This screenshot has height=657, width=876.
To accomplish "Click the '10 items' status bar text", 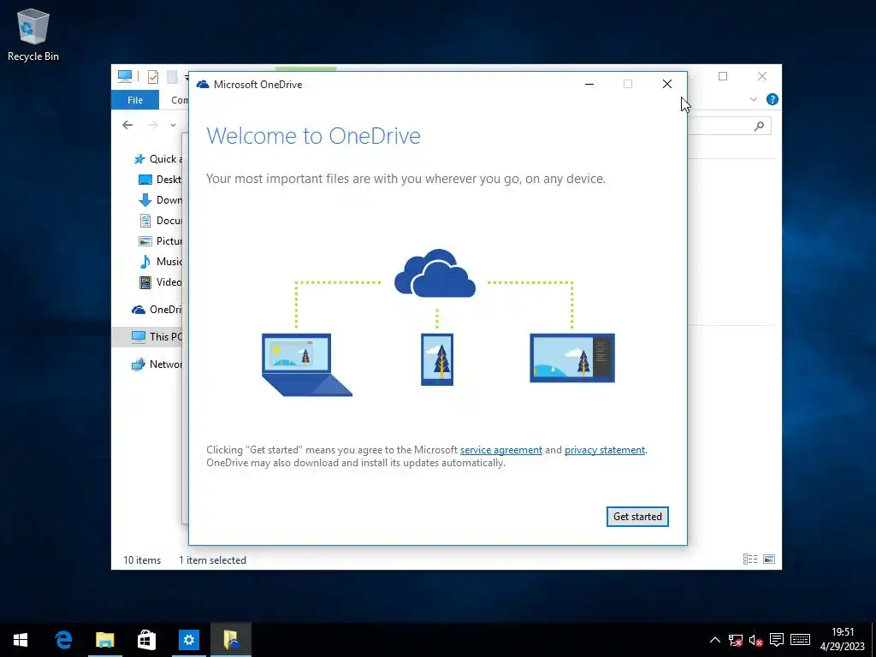I will click(x=142, y=559).
